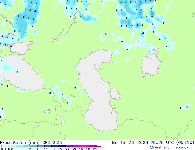Select the 25–30 mm dark blue legend swatch

click(x=62, y=146)
